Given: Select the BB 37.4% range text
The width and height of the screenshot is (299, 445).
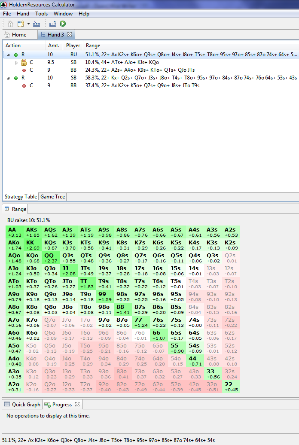Looking at the screenshot, I should (142, 85).
